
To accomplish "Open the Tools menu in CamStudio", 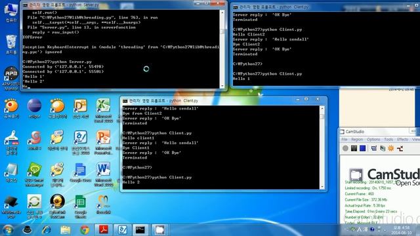I will tap(388, 140).
